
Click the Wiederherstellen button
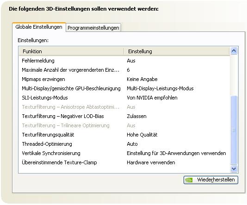pyautogui.click(x=211, y=180)
